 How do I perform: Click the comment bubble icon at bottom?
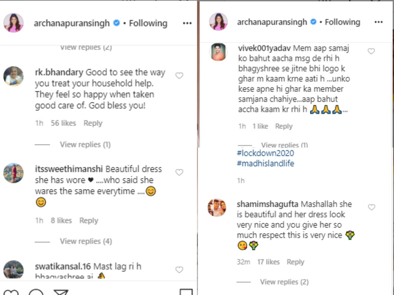(x=36, y=292)
